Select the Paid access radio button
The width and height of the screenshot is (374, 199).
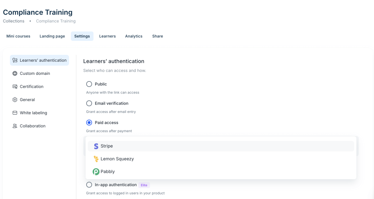point(89,123)
